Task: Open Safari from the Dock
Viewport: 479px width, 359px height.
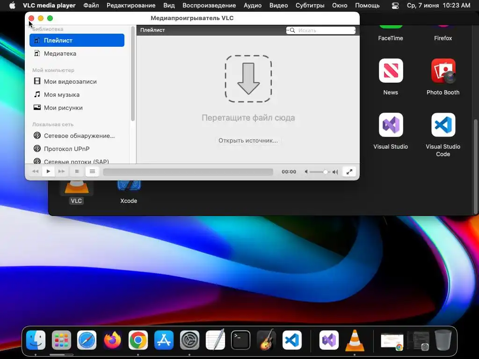Action: click(x=87, y=340)
